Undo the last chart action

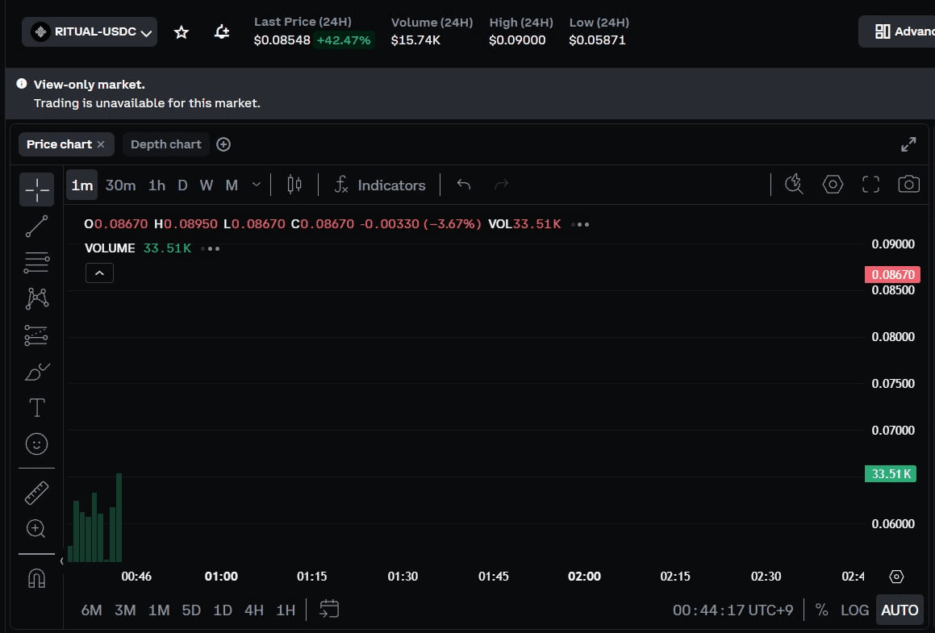(x=463, y=185)
